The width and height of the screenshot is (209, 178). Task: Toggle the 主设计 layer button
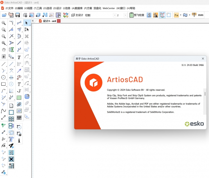77,15
